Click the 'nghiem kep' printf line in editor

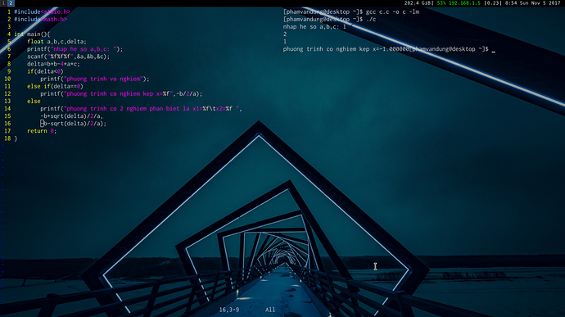coord(121,93)
